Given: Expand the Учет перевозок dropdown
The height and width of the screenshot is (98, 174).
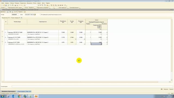Looking at the screenshot, I should [63, 8].
